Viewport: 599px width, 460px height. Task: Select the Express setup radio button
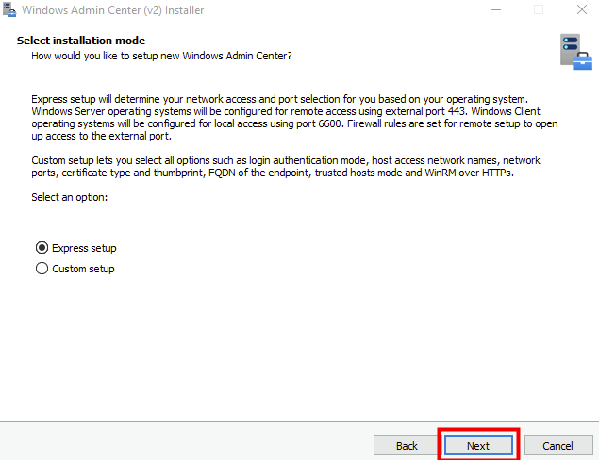42,248
